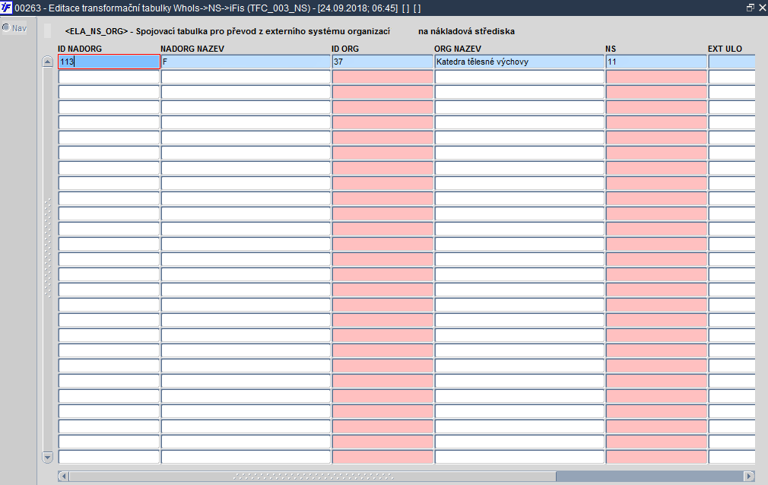The image size is (768, 485).
Task: Click the NS field showing 11
Action: click(x=656, y=62)
